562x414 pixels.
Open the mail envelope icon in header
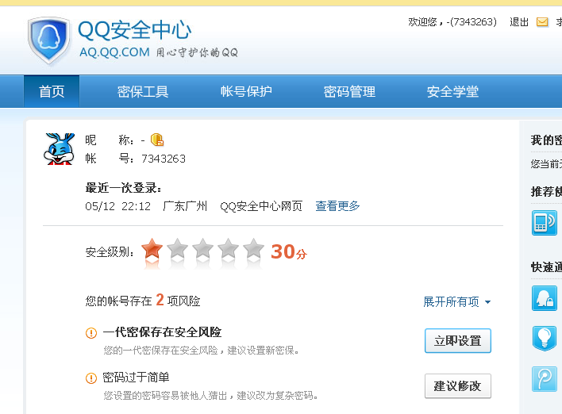[542, 22]
